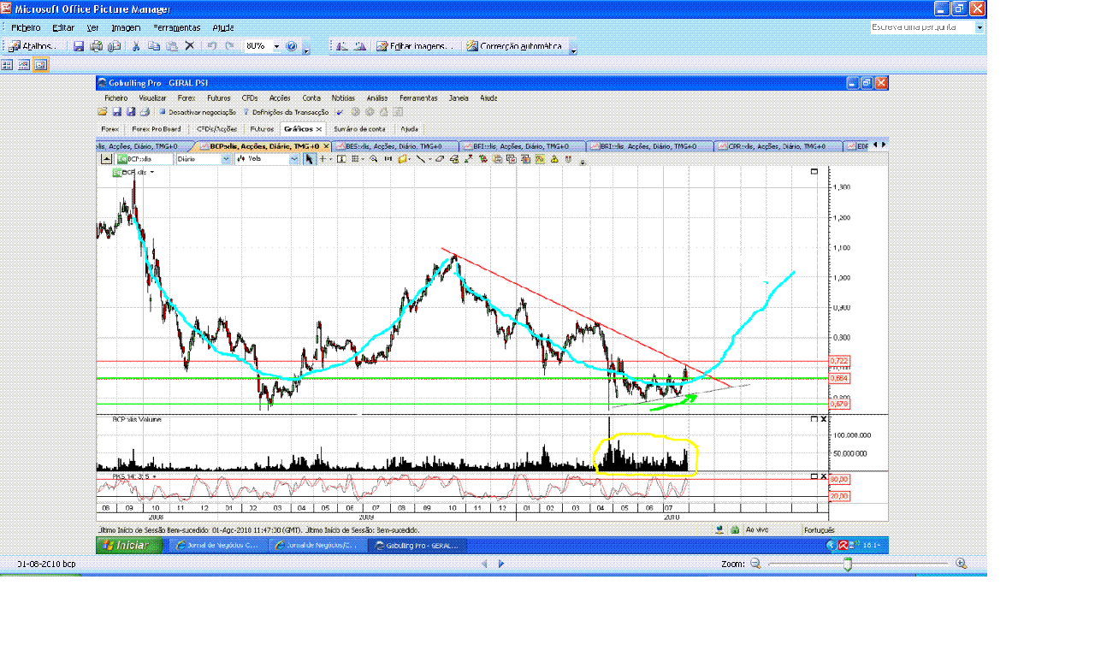Open the Diário timeframe dropdown
This screenshot has height=662, width=1095.
[226, 159]
